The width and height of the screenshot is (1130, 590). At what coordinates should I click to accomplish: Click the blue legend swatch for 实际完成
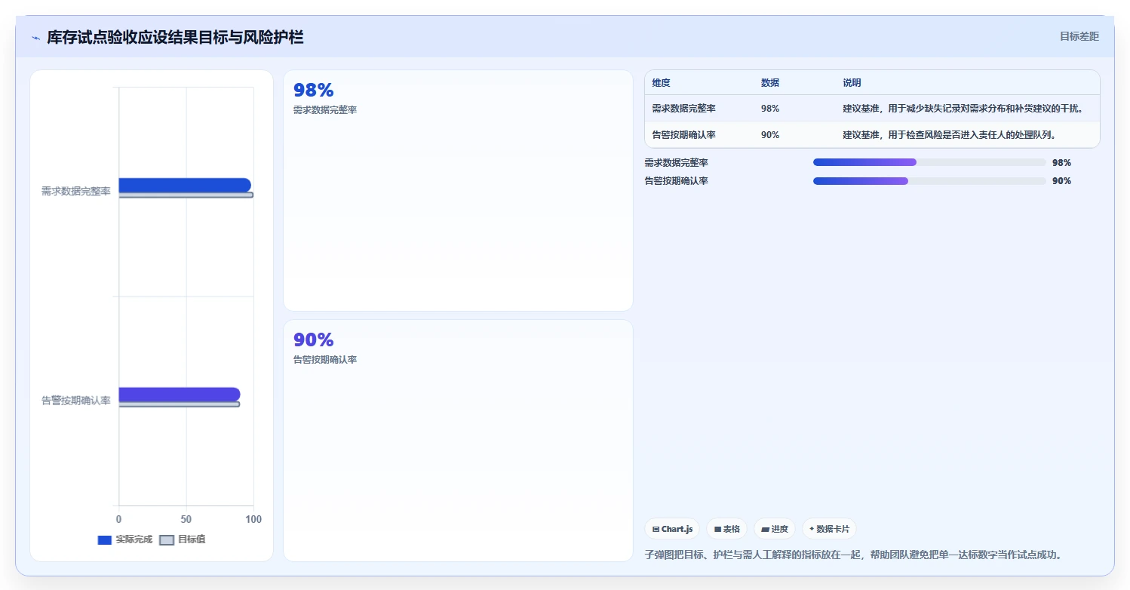pyautogui.click(x=105, y=540)
